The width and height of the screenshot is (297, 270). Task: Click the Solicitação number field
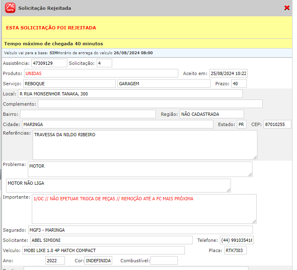(x=104, y=63)
